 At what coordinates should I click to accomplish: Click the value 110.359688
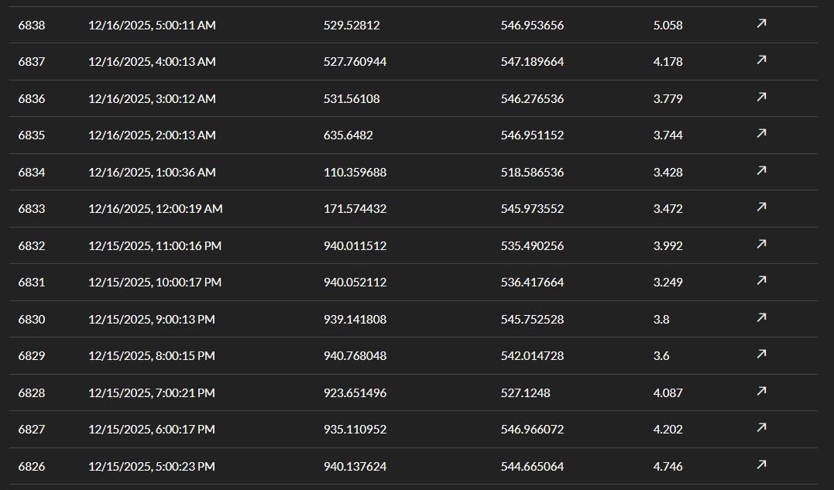355,173
